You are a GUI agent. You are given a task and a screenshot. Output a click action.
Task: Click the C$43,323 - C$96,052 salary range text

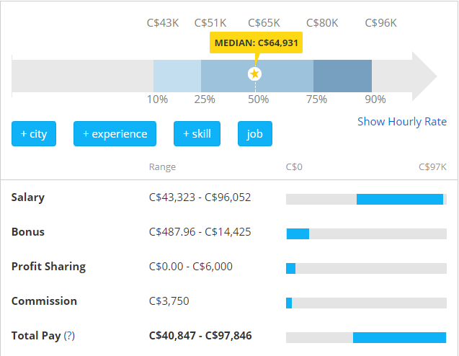[x=200, y=197]
